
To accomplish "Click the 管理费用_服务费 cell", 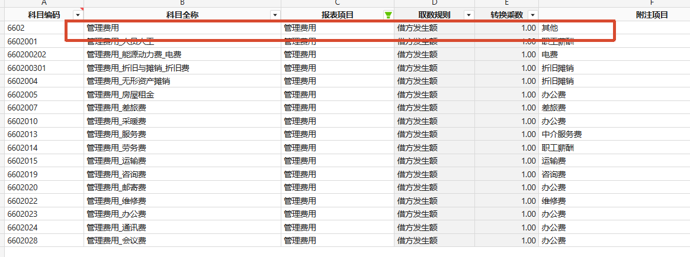I will pyautogui.click(x=182, y=135).
